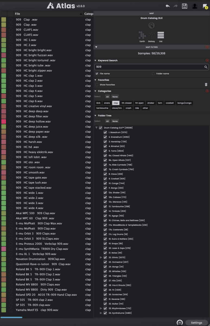Select the tambourine category tag

pos(102,108)
